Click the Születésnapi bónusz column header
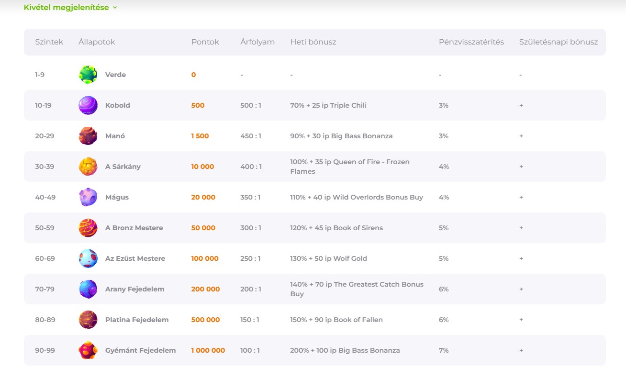 point(558,42)
